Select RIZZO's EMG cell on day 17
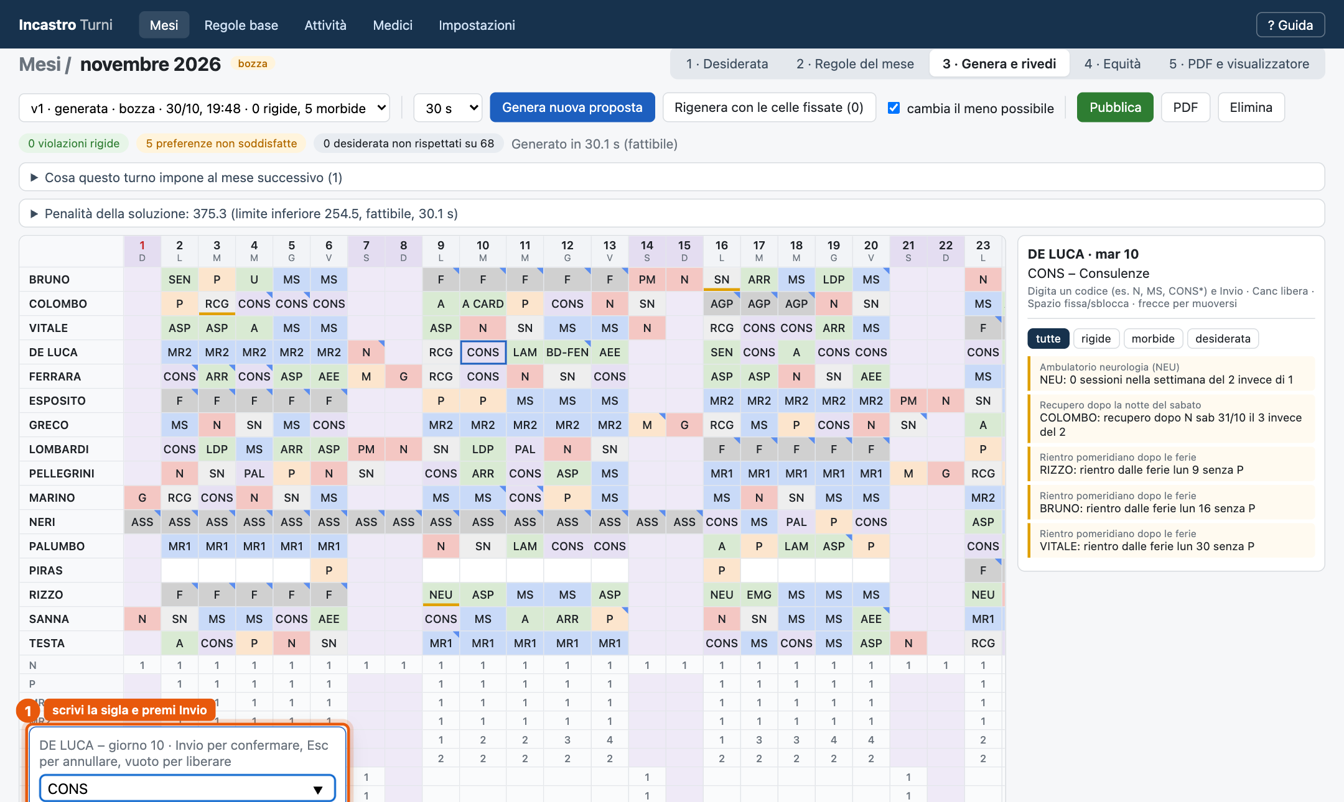This screenshot has width=1344, height=802. pos(758,594)
